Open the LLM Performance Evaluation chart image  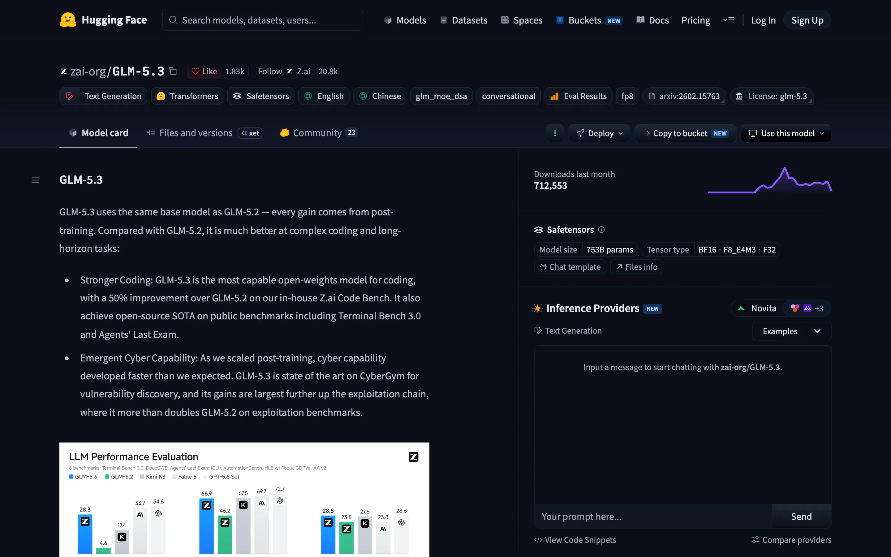coord(244,499)
